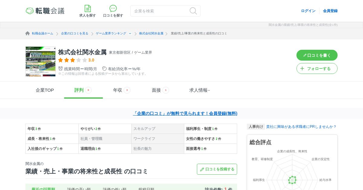
Task: Open 会員登録(無料) banner link
Action: pyautogui.click(x=185, y=113)
